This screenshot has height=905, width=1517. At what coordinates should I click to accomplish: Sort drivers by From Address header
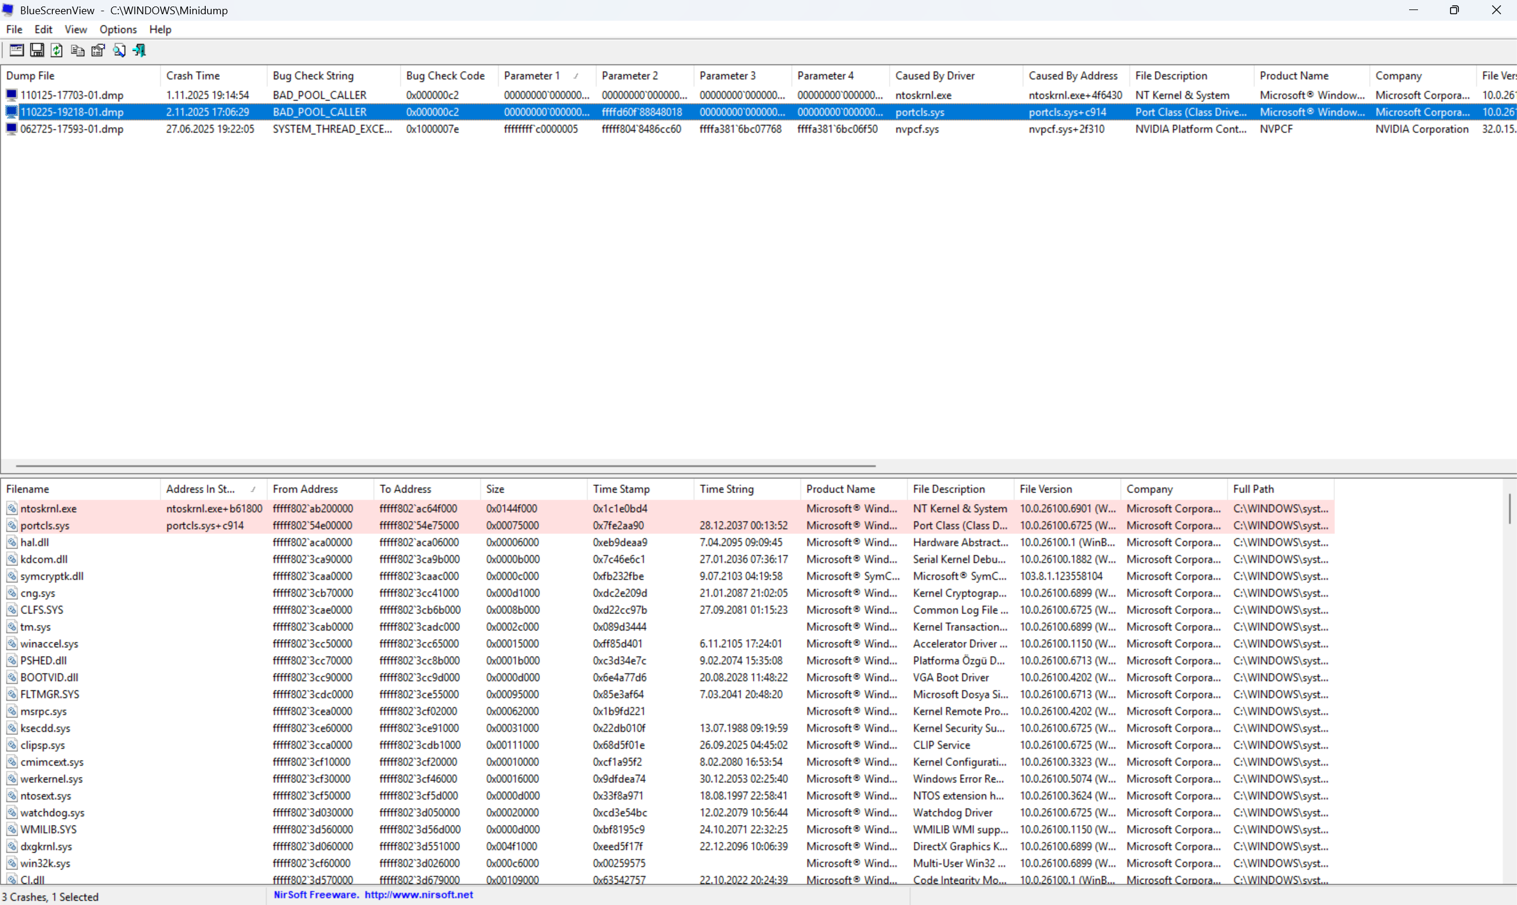point(320,489)
